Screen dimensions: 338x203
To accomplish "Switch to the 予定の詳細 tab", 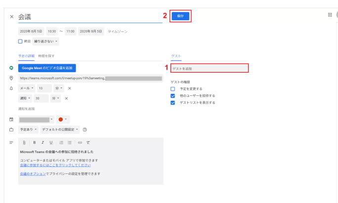I will click(x=26, y=56).
